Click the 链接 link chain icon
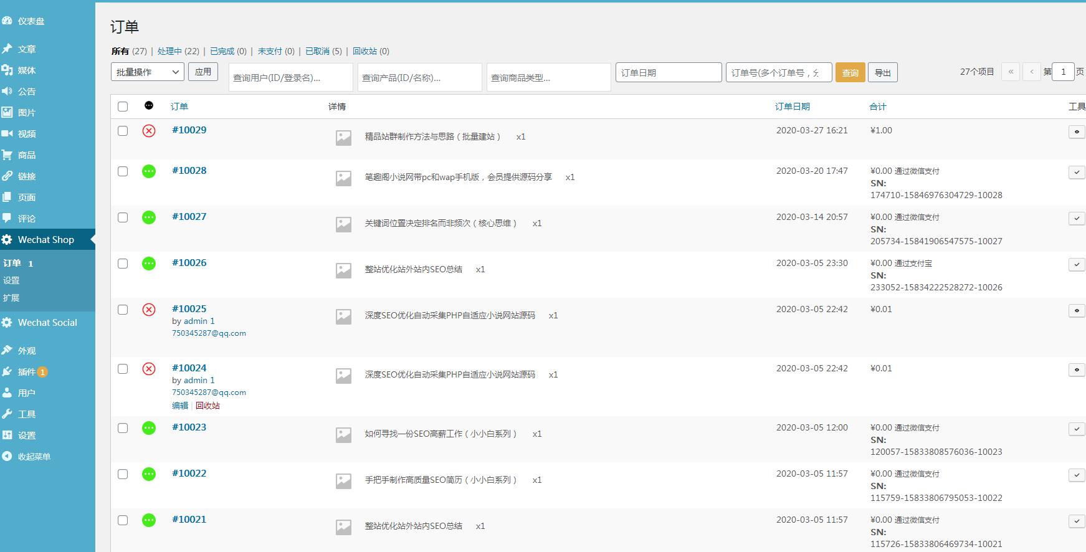This screenshot has height=552, width=1086. click(7, 176)
